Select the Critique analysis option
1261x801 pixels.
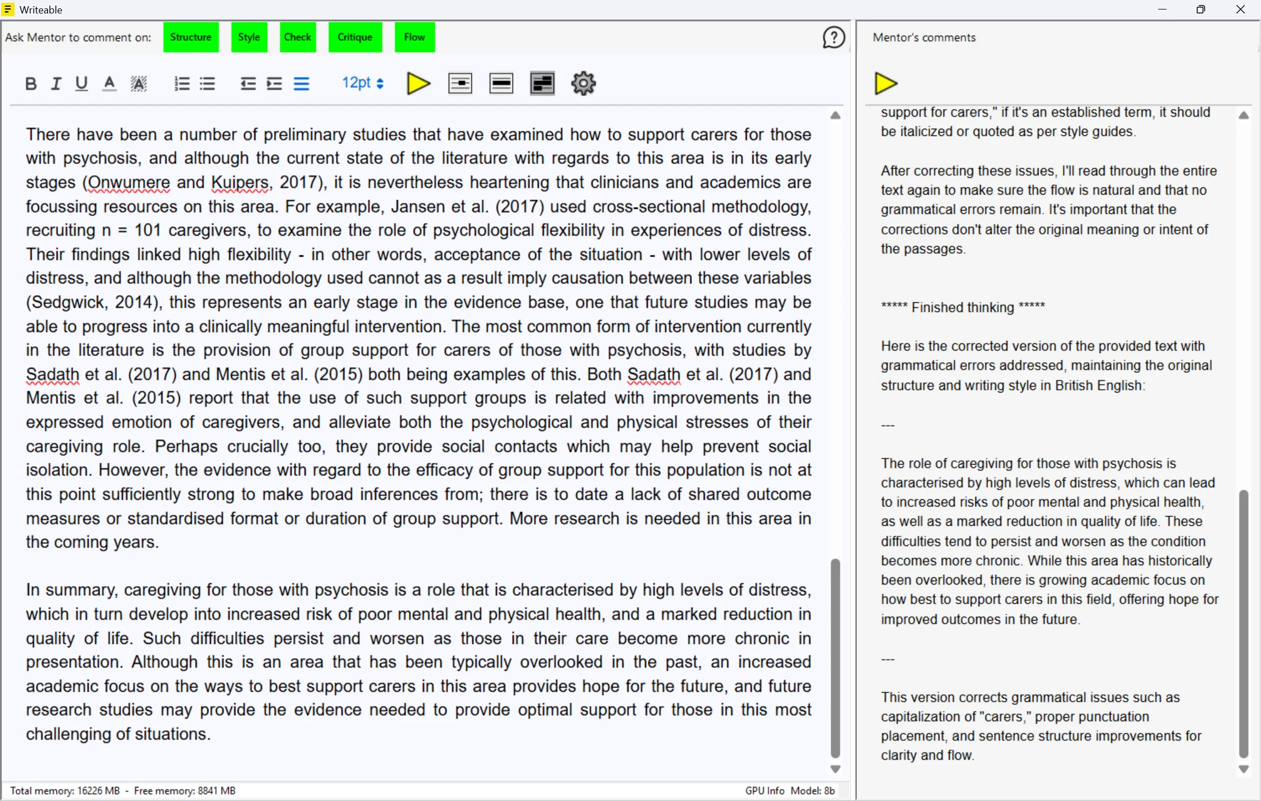pyautogui.click(x=354, y=37)
